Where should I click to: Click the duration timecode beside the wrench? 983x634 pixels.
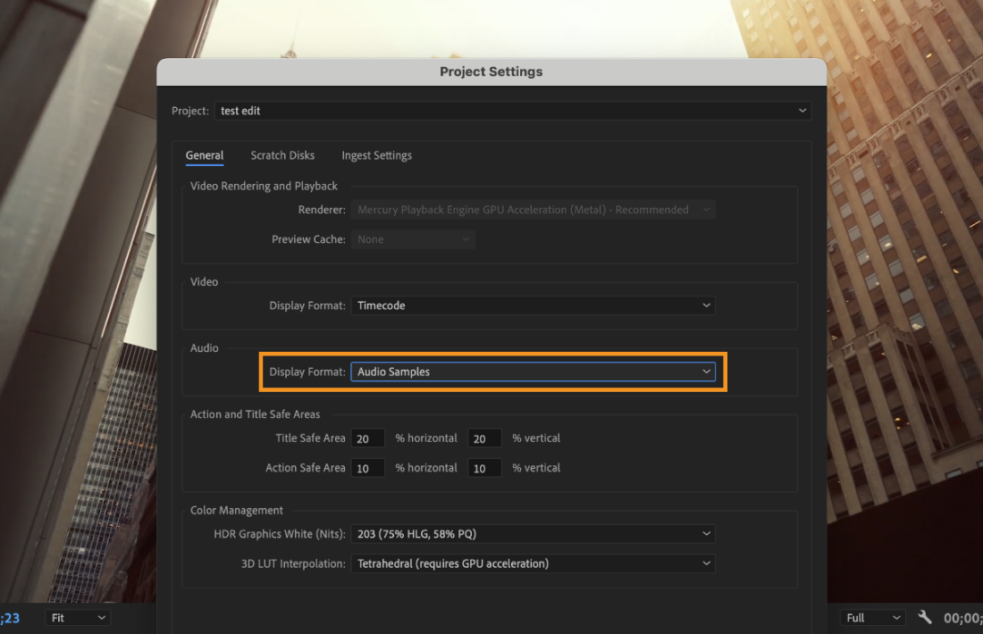coord(963,617)
